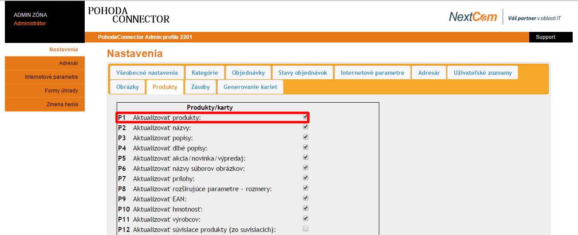Select the Adresár tab
Viewport: 578px width, 235px height.
pos(429,73)
